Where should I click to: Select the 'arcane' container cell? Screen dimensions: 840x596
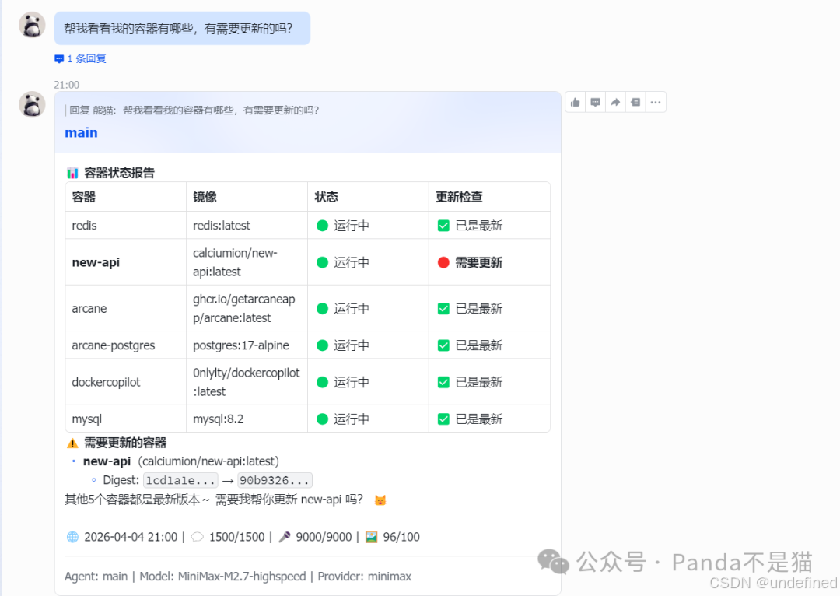(x=126, y=308)
